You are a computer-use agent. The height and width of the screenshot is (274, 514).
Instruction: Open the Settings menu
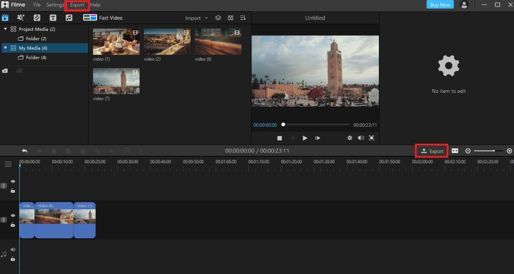[x=55, y=5]
